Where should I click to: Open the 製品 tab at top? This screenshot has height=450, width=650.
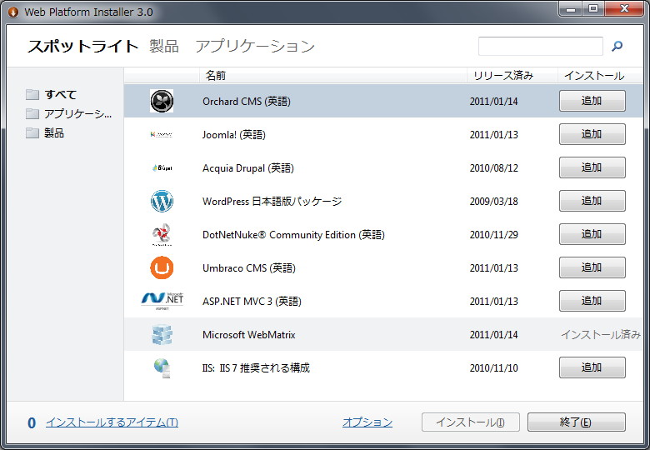(164, 46)
